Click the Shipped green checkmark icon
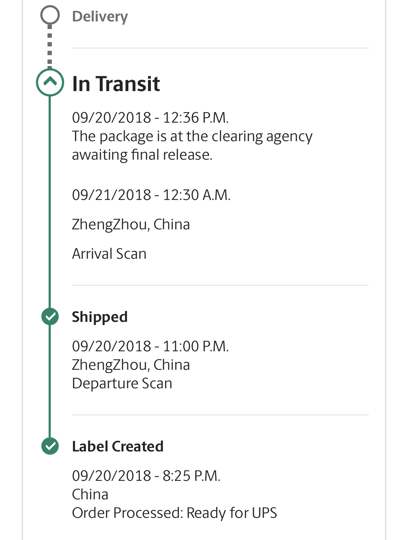The width and height of the screenshot is (408, 540). tap(50, 316)
